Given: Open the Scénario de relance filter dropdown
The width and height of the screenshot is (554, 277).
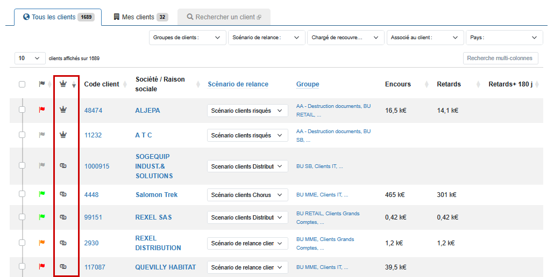Looking at the screenshot, I should pos(266,38).
